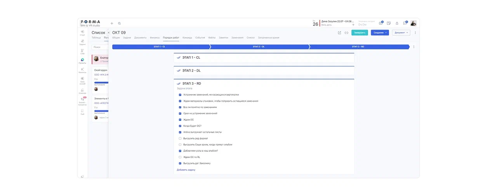Open project in new window icon

[339, 33]
